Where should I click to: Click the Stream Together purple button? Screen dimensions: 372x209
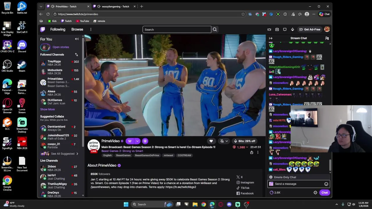130,141
